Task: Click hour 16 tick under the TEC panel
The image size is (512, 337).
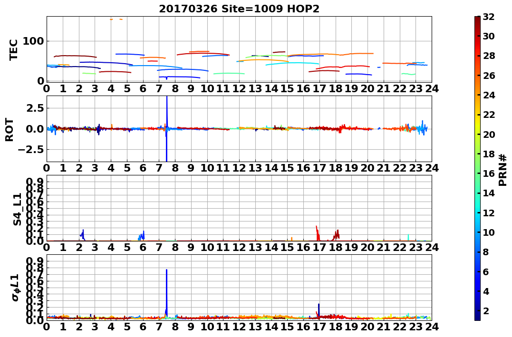Action: tap(303, 88)
